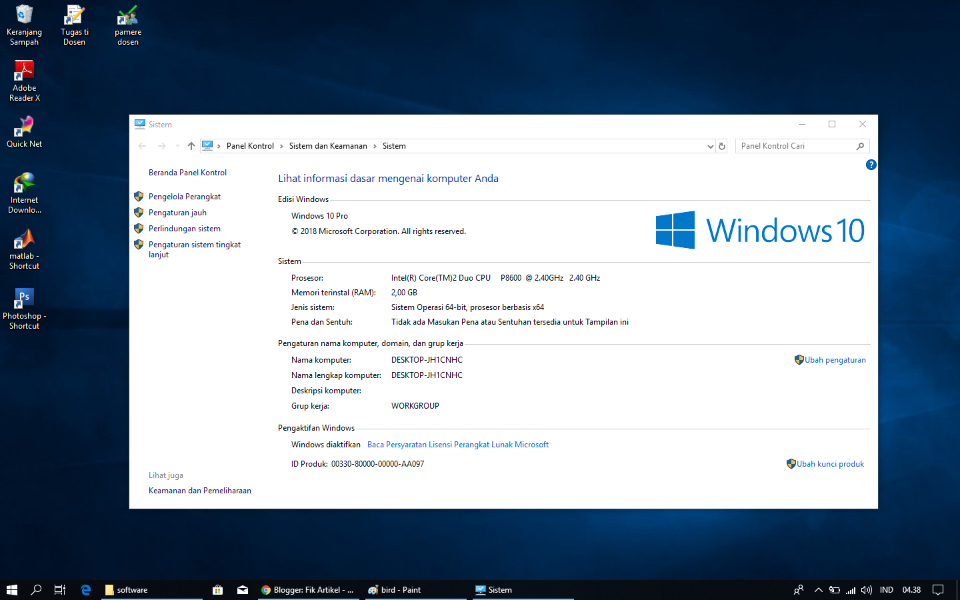960x600 pixels.
Task: Click Sistem breadcrumb
Action: [x=394, y=146]
